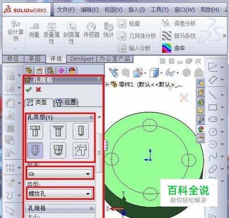Open the 插入(I) menu
The width and height of the screenshot is (229, 218).
click(x=136, y=10)
